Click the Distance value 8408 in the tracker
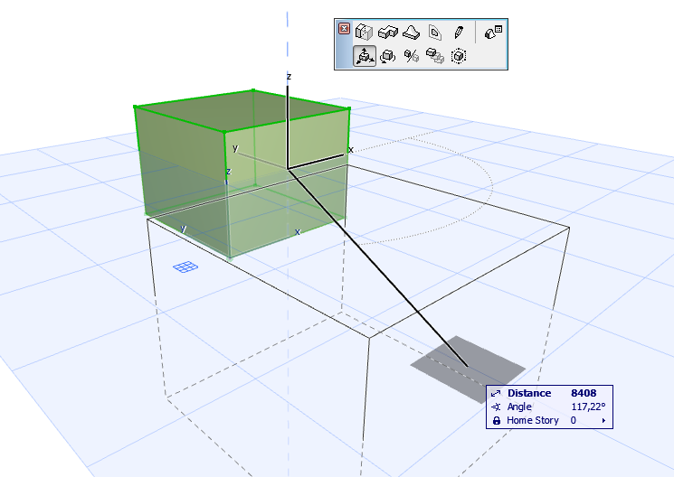Screen dimensions: 674x477 coord(584,393)
